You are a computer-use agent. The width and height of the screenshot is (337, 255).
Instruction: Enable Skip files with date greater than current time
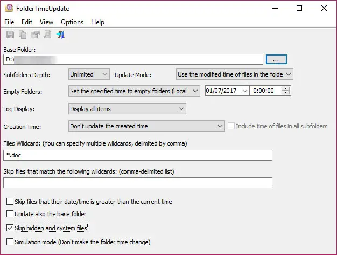tap(10, 202)
